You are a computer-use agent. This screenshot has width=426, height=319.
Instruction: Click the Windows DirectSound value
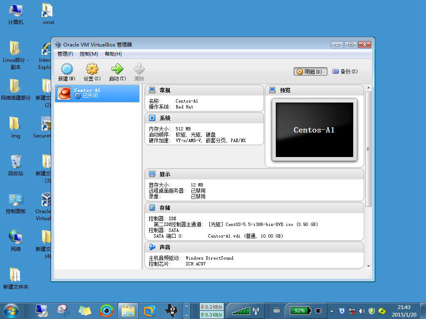click(x=210, y=258)
